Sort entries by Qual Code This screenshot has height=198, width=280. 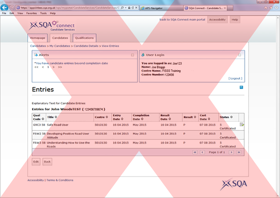(x=43, y=119)
